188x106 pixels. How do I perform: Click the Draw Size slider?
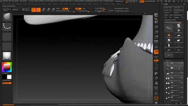(x=101, y=11)
